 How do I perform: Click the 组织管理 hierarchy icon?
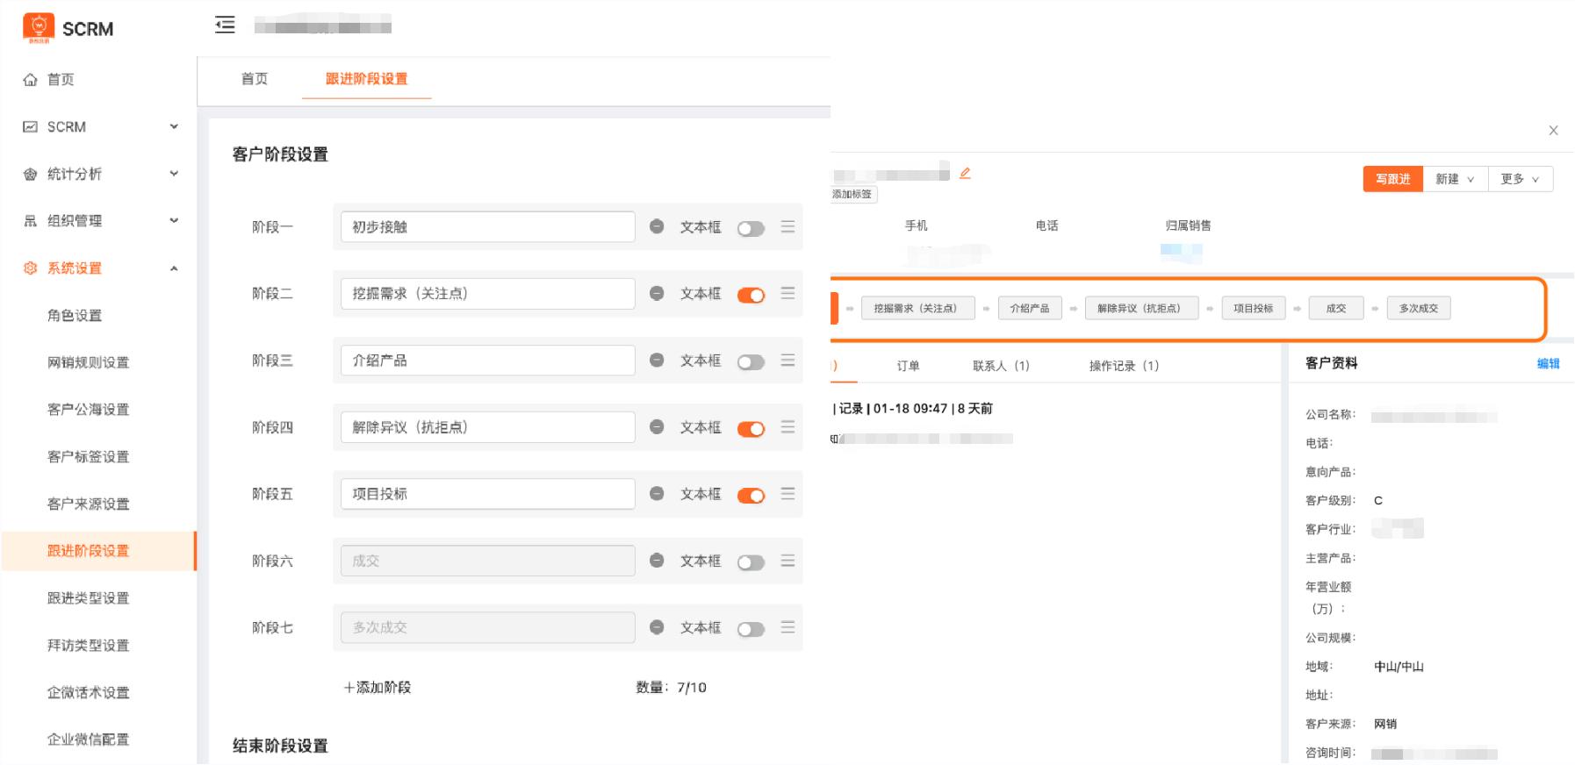(30, 221)
